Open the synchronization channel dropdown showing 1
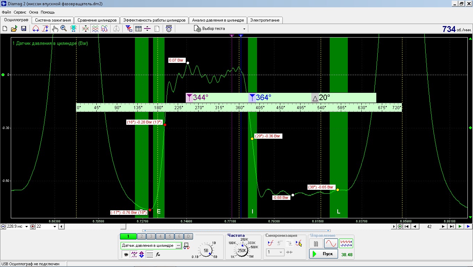Image resolution: width=473 pixels, height=267 pixels. coord(275,252)
